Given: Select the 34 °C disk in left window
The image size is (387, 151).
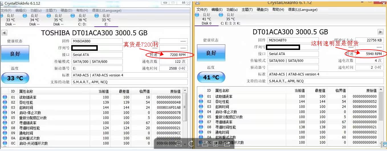Looking at the screenshot, I should [x=34, y=20].
